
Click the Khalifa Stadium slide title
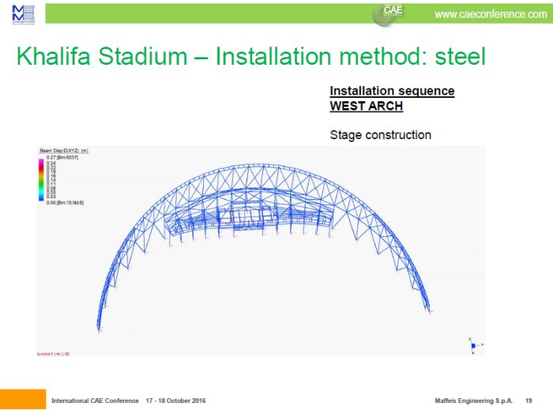[250, 57]
